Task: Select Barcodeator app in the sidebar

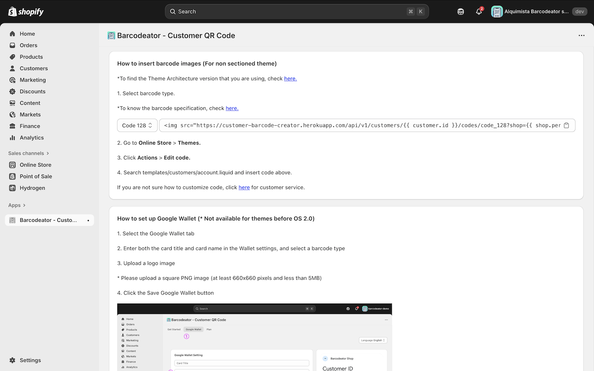Action: point(48,220)
